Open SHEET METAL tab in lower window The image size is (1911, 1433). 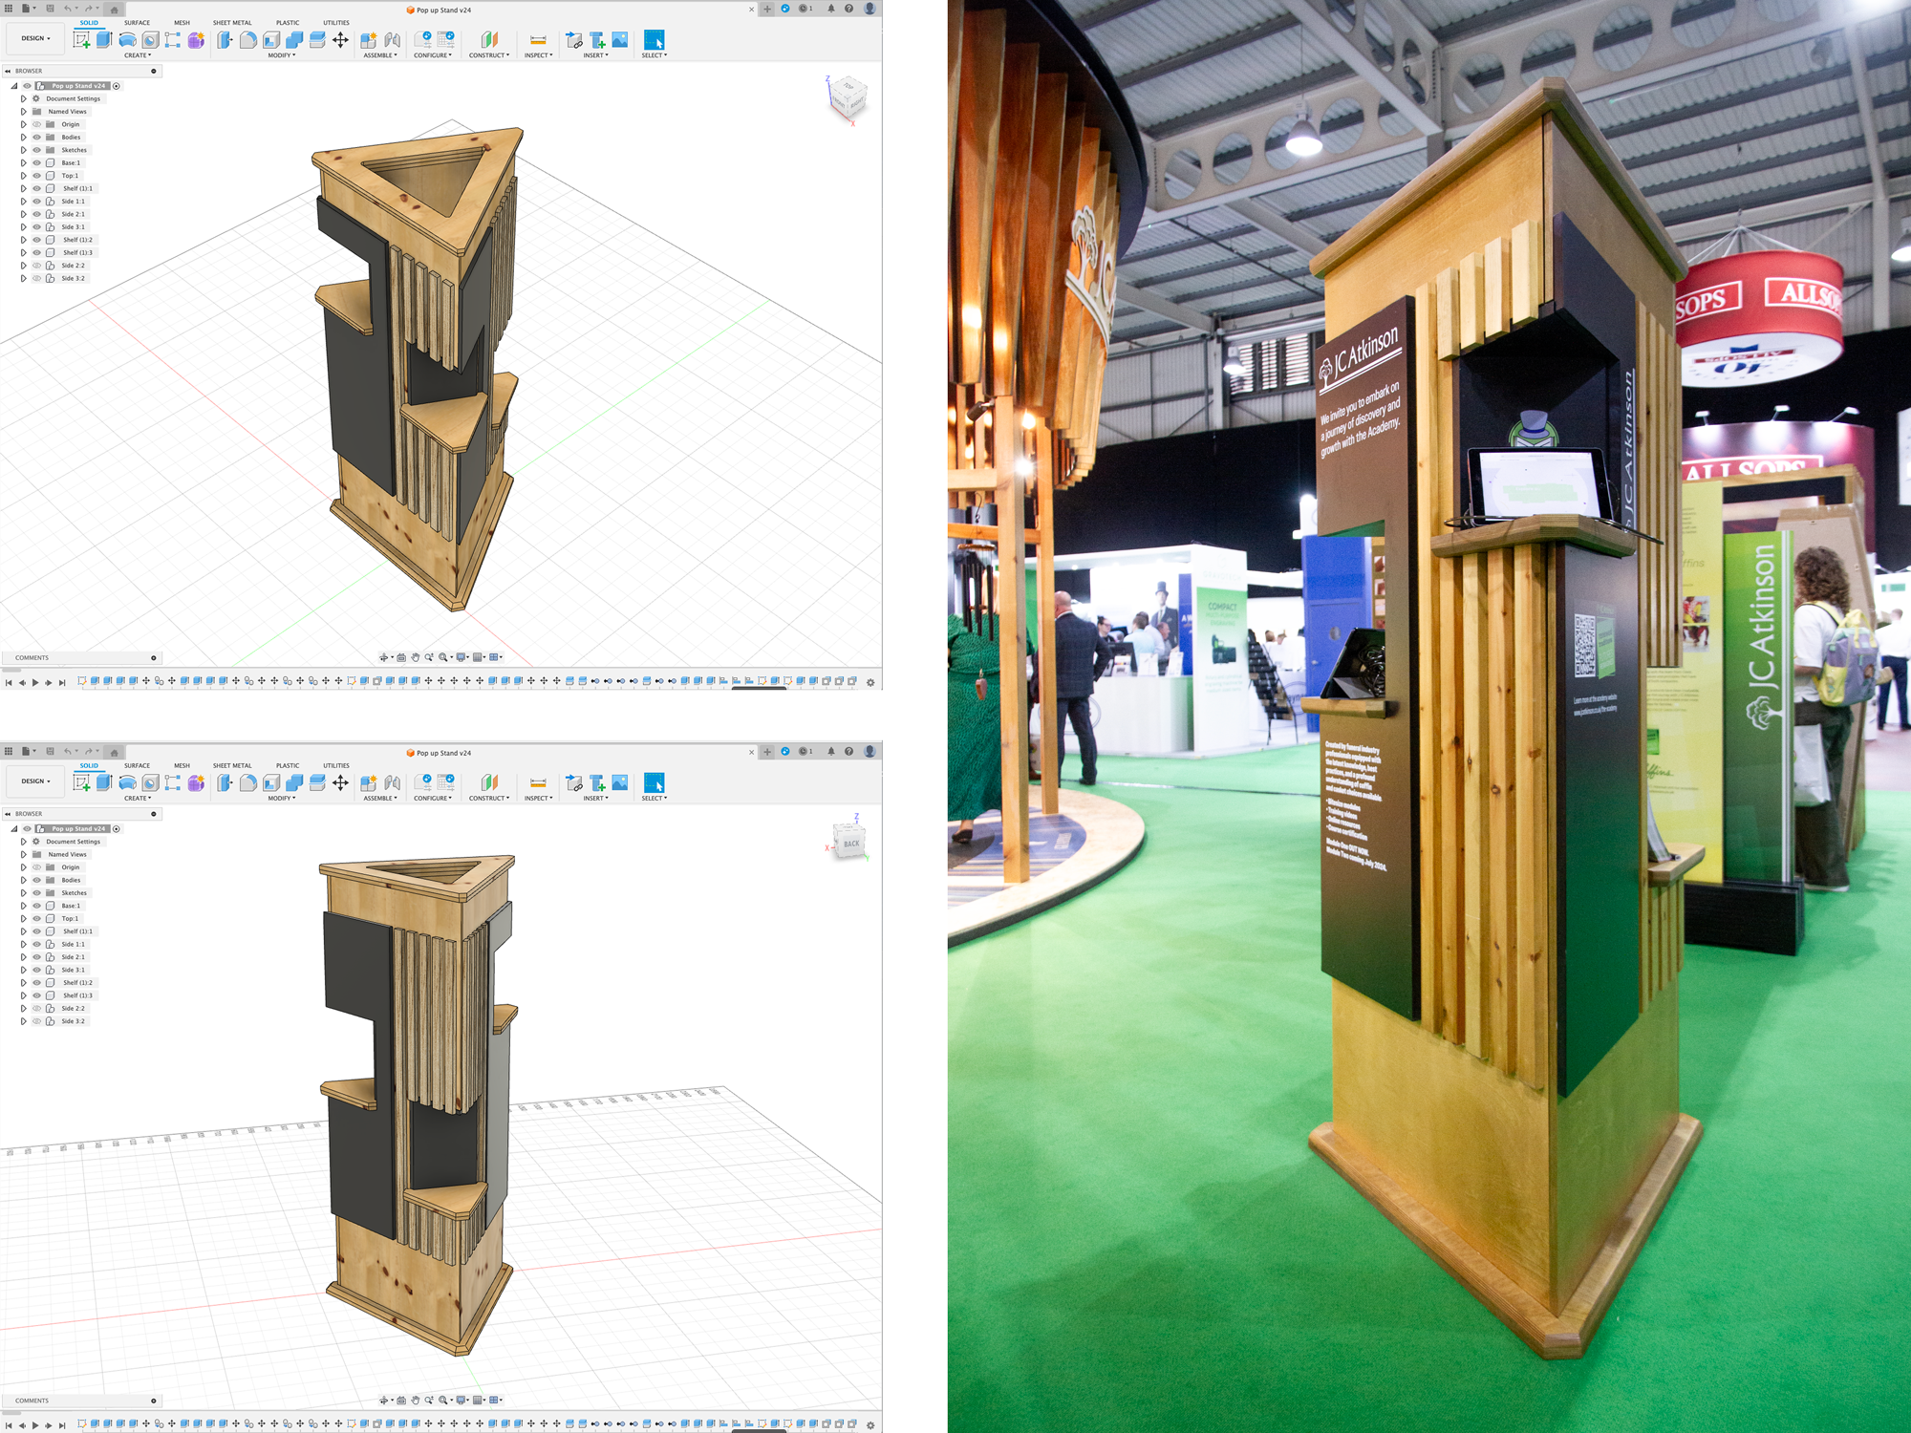tap(232, 765)
